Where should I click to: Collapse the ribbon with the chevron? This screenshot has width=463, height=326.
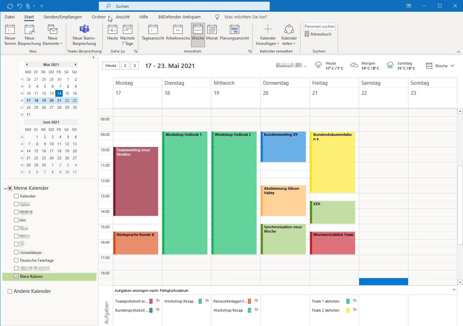click(458, 52)
